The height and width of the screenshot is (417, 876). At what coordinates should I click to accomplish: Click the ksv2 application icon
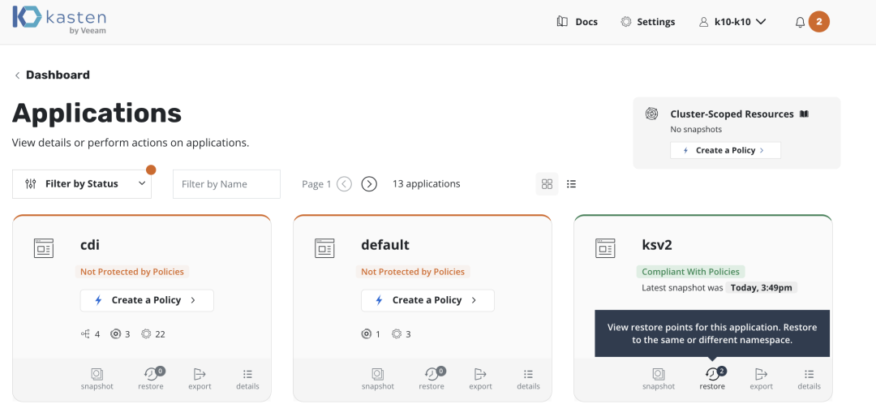click(605, 247)
